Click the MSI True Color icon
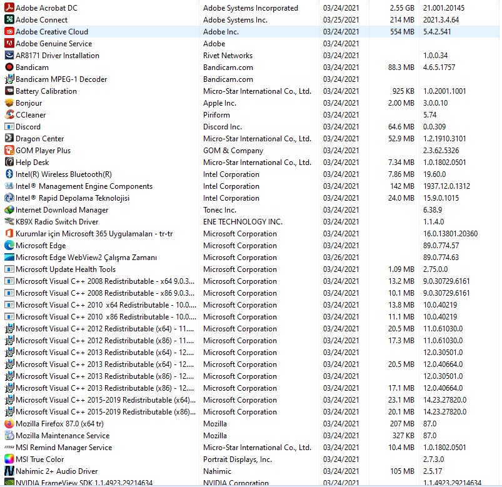This screenshot has width=502, height=487. click(x=9, y=459)
